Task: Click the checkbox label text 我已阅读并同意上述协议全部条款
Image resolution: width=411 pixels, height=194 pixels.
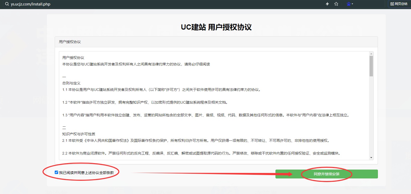Action: click(x=87, y=173)
